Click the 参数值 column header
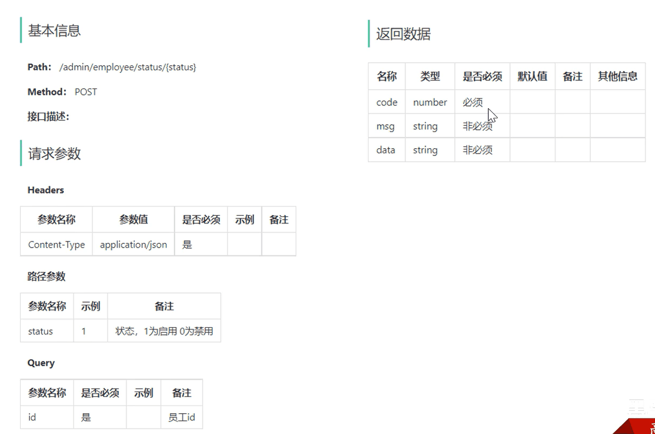Viewport: 655px width, 434px height. click(133, 220)
